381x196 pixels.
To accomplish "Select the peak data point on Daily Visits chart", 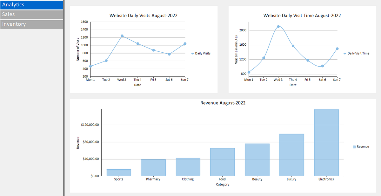I will pos(122,36).
